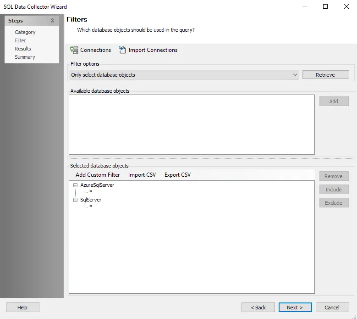Open the Results step
Image resolution: width=357 pixels, height=319 pixels.
pos(23,49)
